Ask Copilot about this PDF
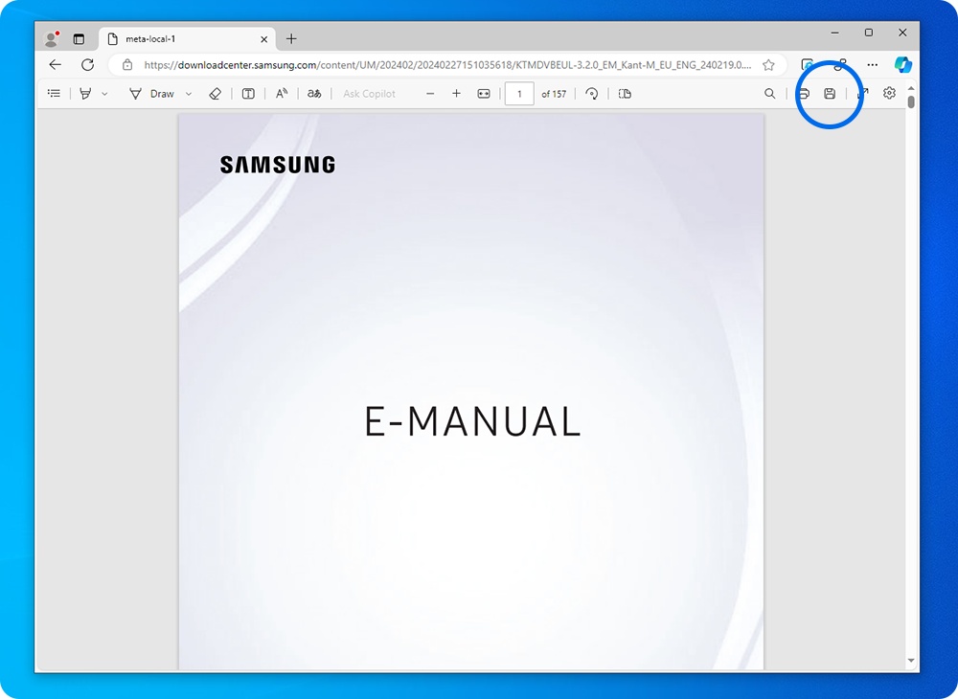Screen dimensions: 958x699 point(369,93)
